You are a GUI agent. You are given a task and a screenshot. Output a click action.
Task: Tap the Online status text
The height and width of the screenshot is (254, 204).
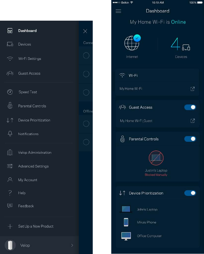178,22
